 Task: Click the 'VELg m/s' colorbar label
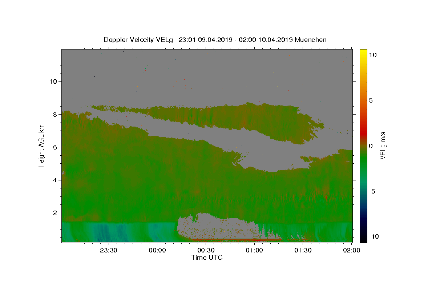[383, 145]
